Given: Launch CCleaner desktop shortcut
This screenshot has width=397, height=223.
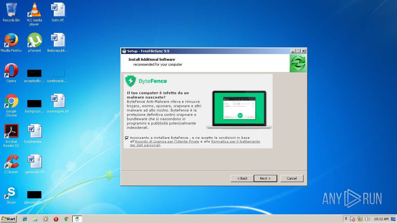Looking at the screenshot, I should [x=11, y=164].
